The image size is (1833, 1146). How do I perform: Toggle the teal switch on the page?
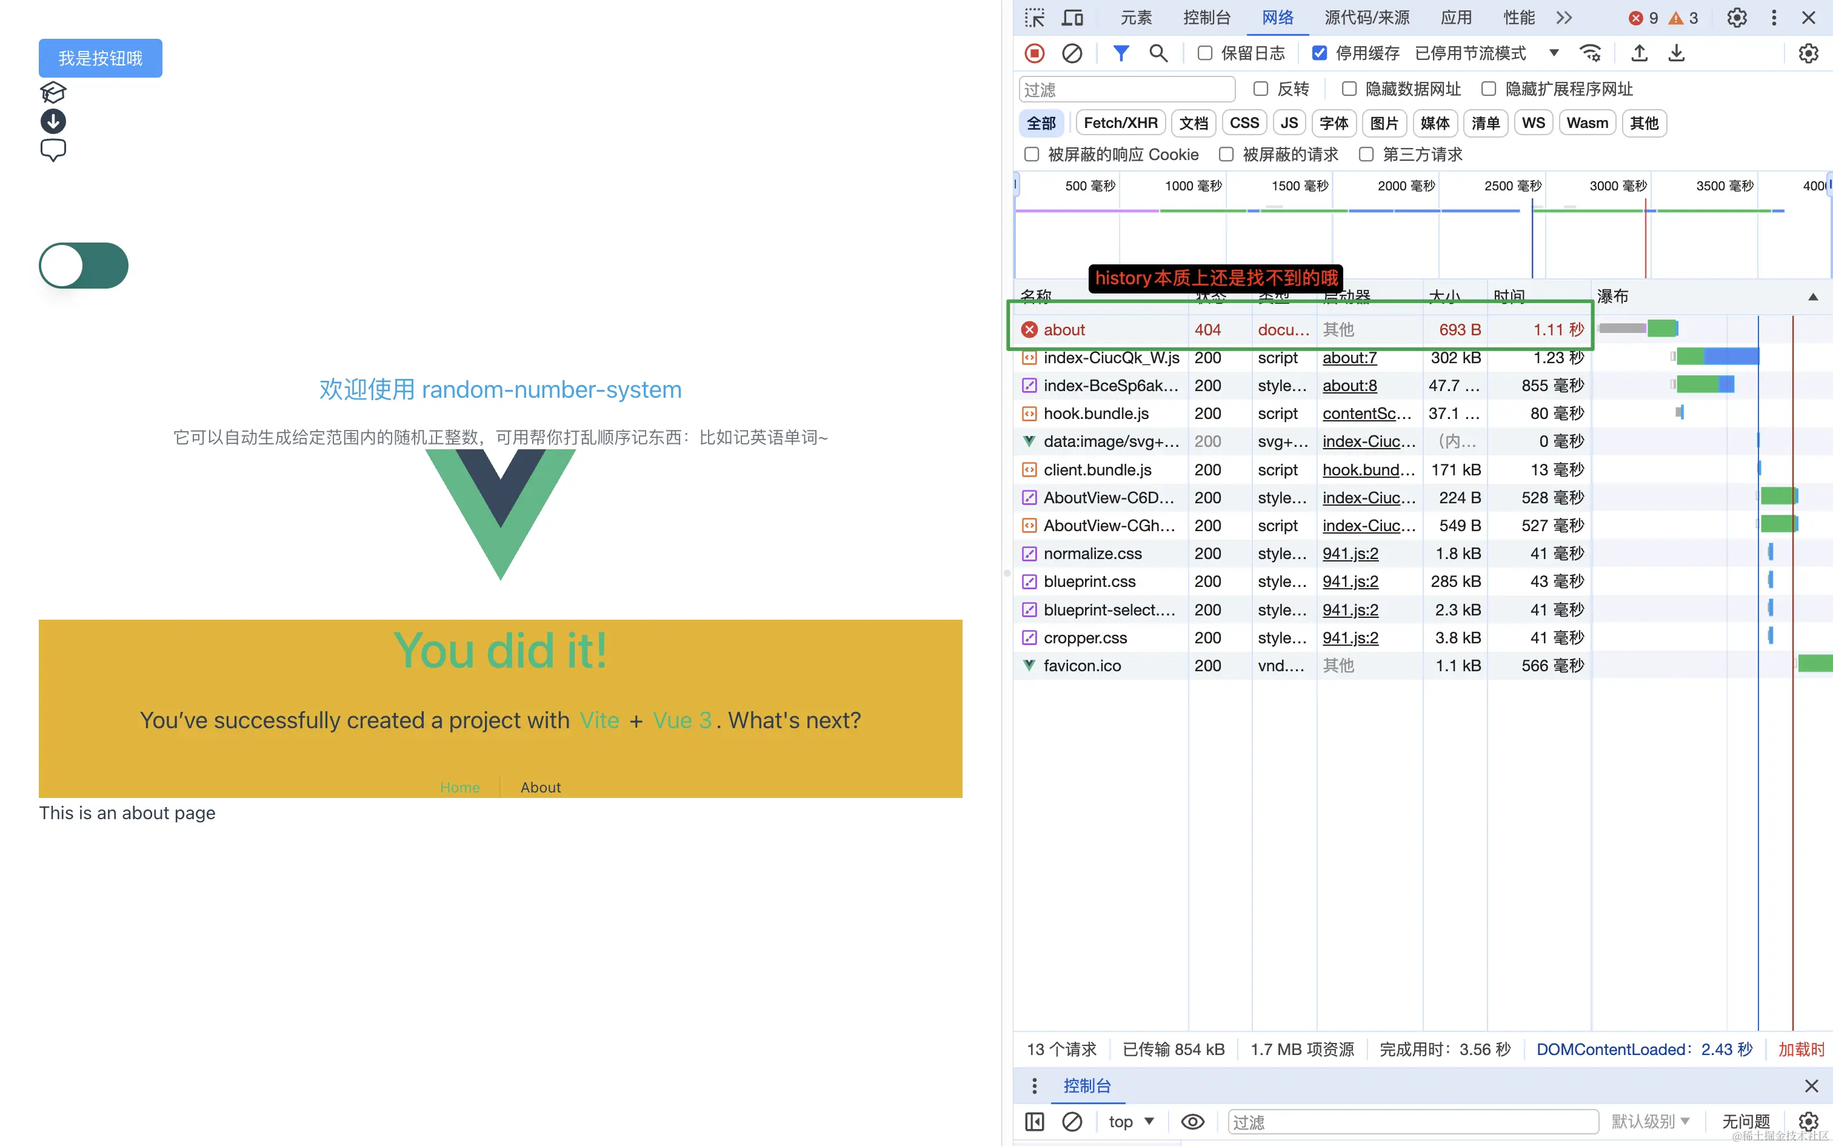click(83, 266)
